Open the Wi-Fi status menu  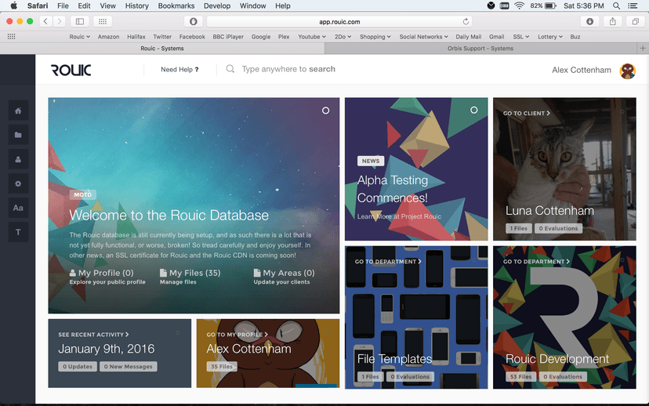click(519, 5)
